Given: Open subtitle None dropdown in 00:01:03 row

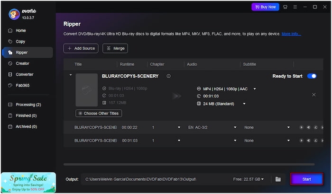Looking at the screenshot, I should coord(288,141).
